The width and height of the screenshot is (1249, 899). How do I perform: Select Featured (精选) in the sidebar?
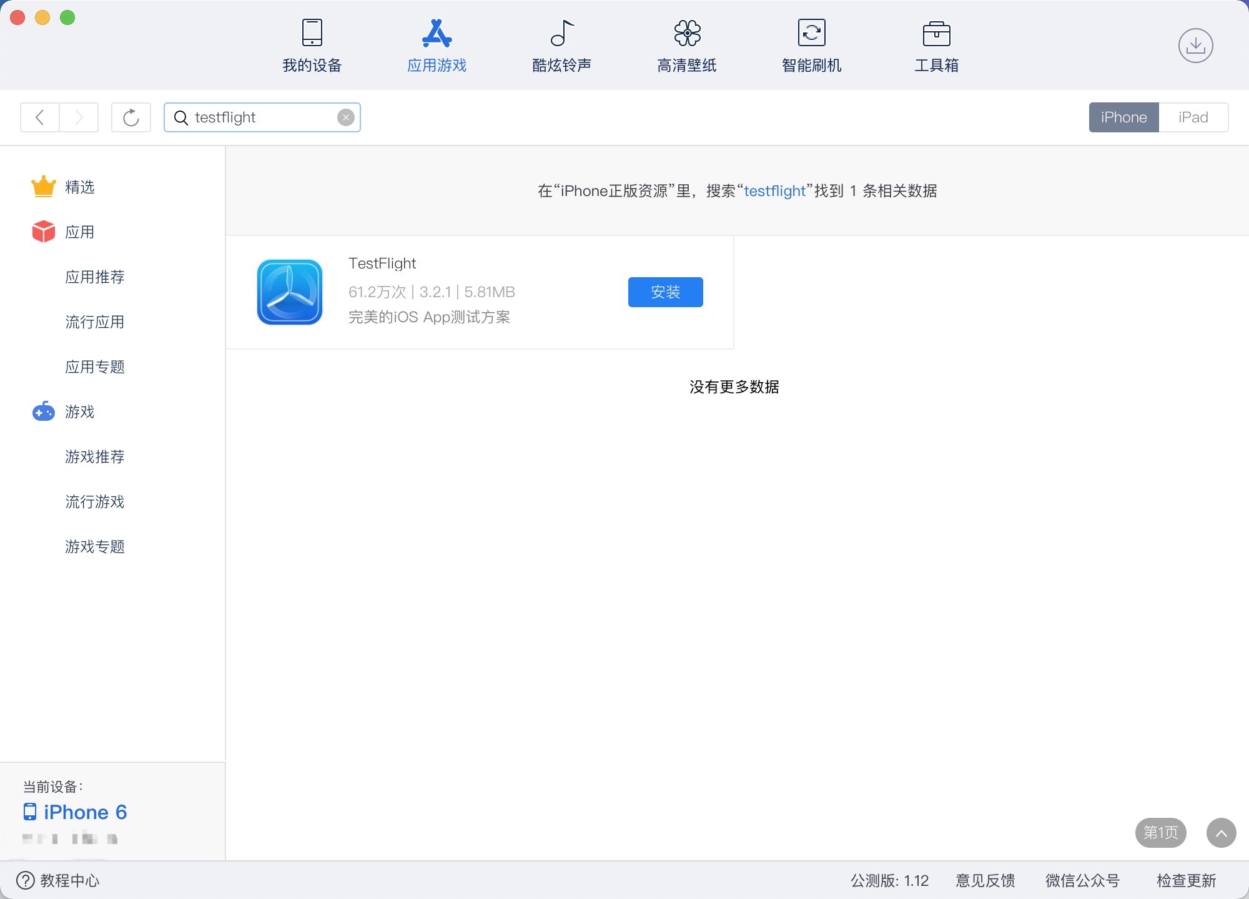coord(79,187)
